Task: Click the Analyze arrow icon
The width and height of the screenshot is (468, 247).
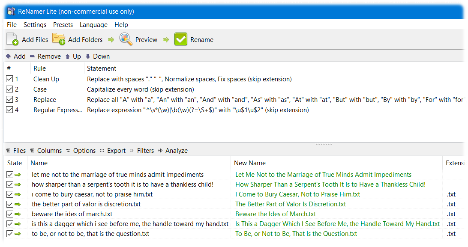Action: pyautogui.click(x=160, y=150)
